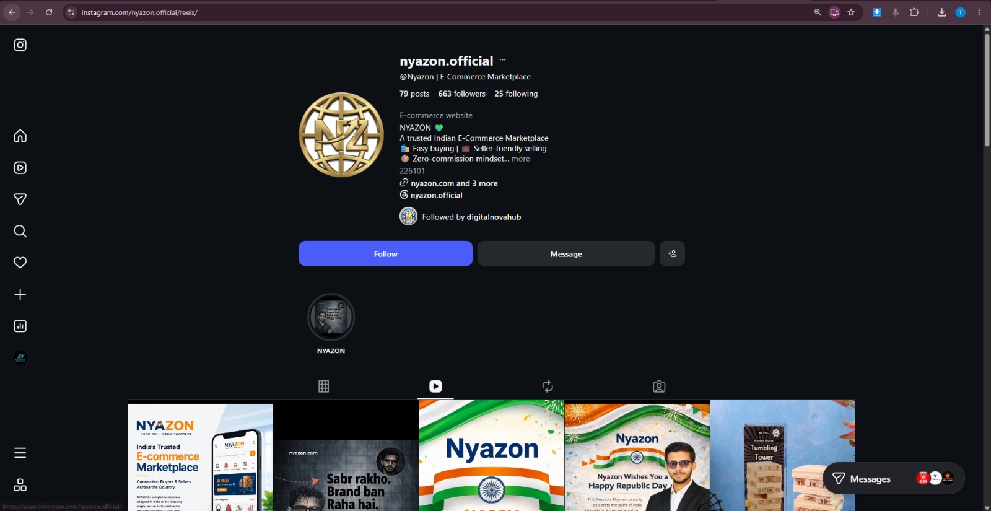Select the Reels tab on profile

tap(435, 387)
